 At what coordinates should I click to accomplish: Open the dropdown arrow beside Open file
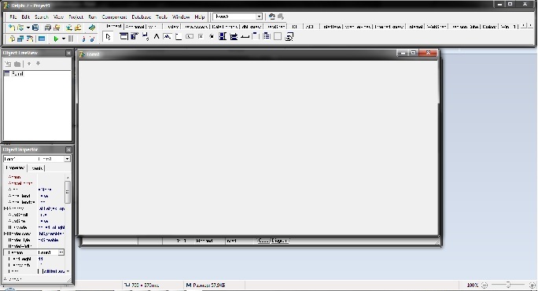28,28
